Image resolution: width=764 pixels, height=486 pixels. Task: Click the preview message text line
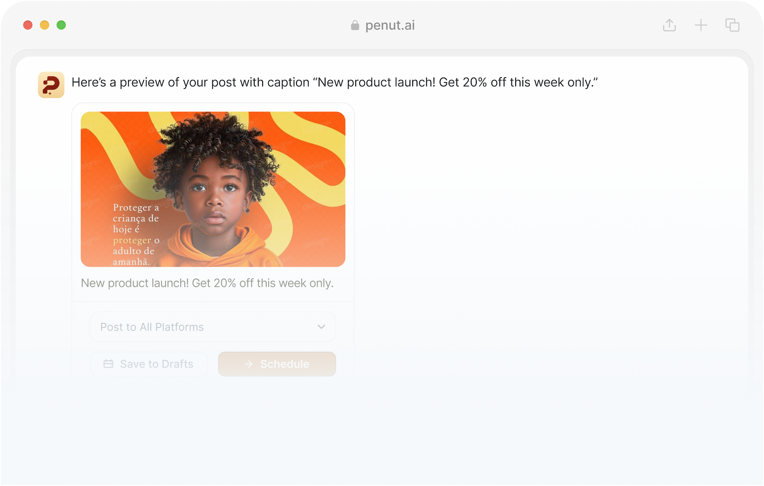click(335, 82)
